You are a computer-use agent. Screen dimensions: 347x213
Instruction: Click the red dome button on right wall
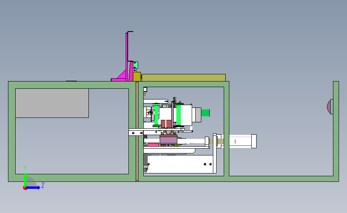coord(330,107)
